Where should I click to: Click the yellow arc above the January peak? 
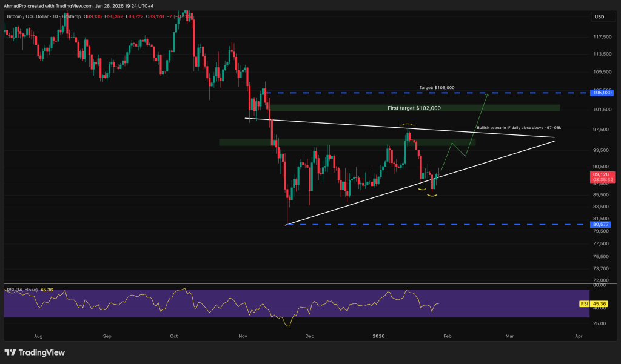pyautogui.click(x=407, y=125)
